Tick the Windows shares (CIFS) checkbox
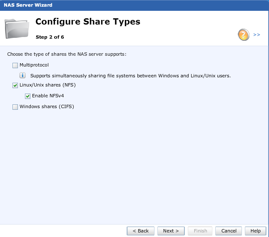This screenshot has height=237, width=269. (15, 107)
